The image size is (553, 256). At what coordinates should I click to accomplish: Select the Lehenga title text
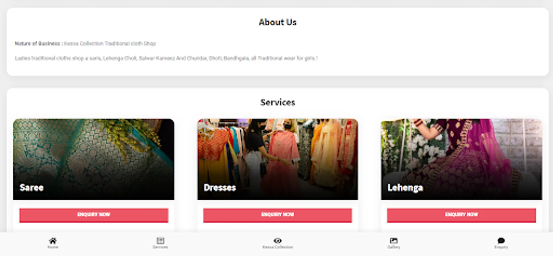pos(405,188)
